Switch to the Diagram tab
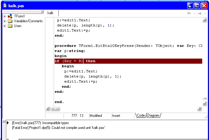 point(153,115)
